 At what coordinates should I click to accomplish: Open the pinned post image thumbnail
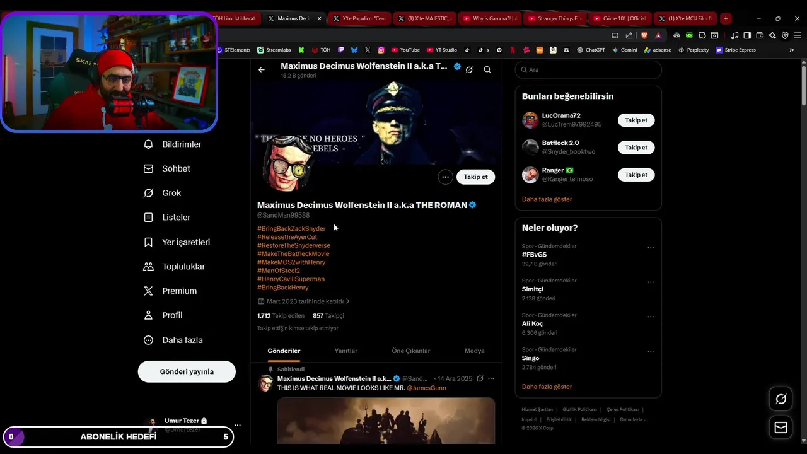click(x=386, y=421)
